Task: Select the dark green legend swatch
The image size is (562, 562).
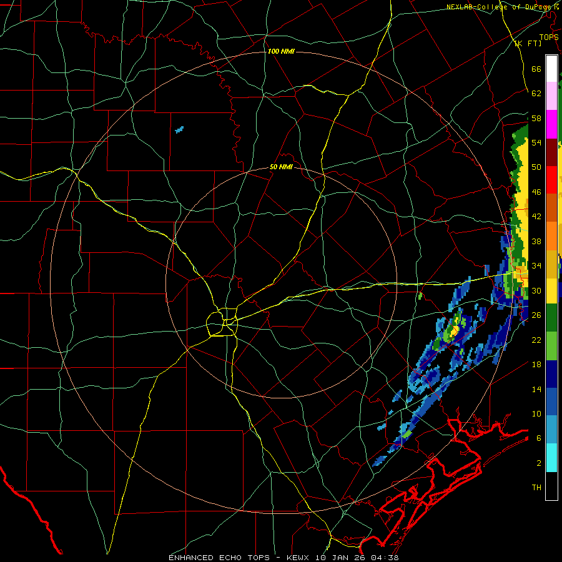Action: (x=551, y=318)
